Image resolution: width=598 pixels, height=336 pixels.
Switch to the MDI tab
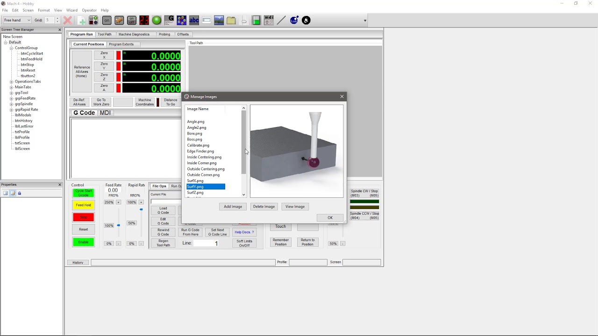(105, 113)
